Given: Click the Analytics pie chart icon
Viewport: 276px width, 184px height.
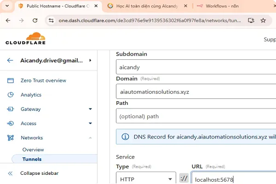Looking at the screenshot, I should (11, 95).
